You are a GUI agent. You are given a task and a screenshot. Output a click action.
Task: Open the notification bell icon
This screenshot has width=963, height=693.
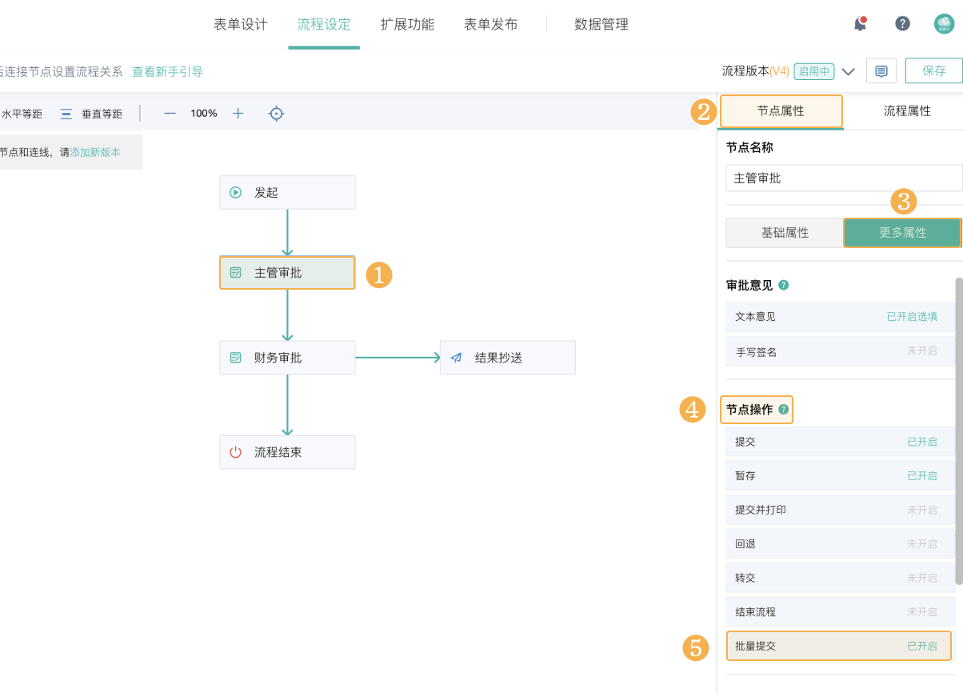(x=861, y=23)
